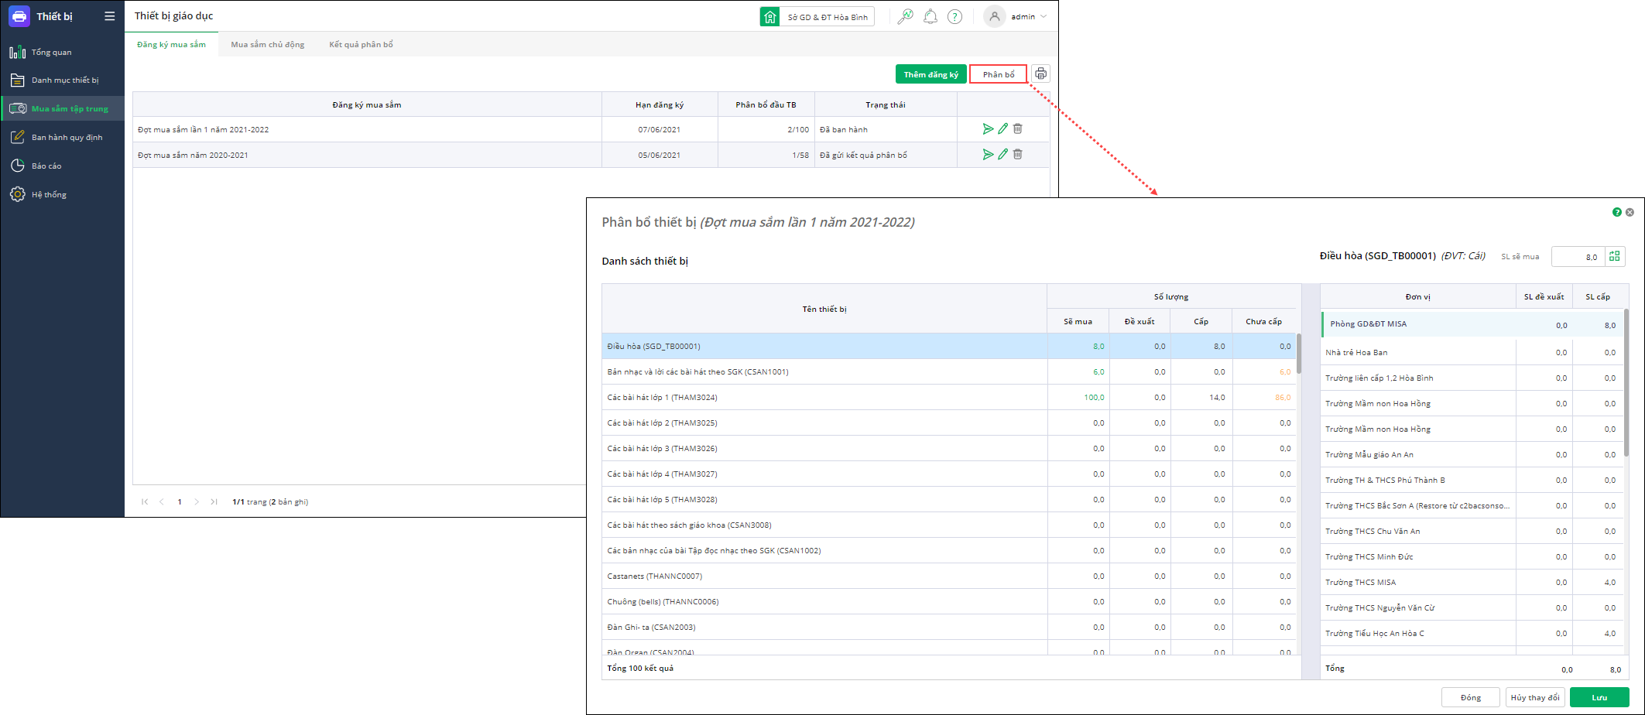
Task: Switch to the Đăng ký mua sắm tab
Action: tap(171, 44)
